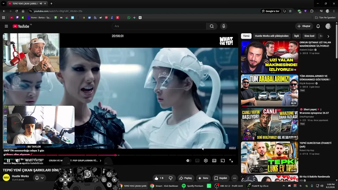This screenshot has height=190, width=338.
Task: Select the Tümü filter chip
Action: click(x=246, y=36)
